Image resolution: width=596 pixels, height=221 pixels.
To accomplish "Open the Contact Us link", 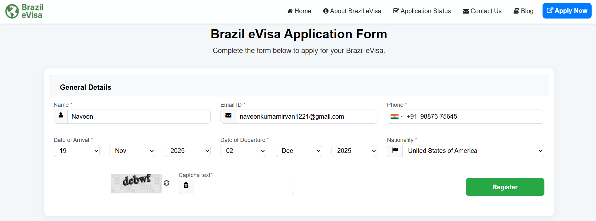I will (x=482, y=11).
